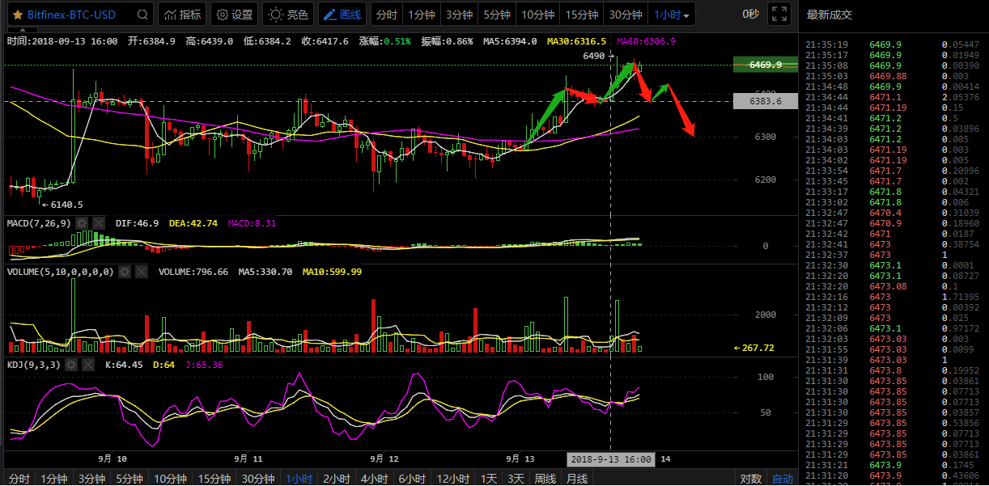
Task: Expand the 1小时 interval dropdown
Action: click(673, 15)
